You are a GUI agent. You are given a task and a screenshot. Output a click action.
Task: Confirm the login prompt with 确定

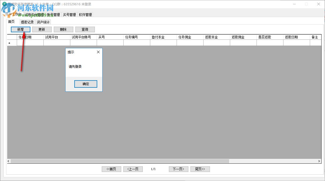[x=86, y=84]
